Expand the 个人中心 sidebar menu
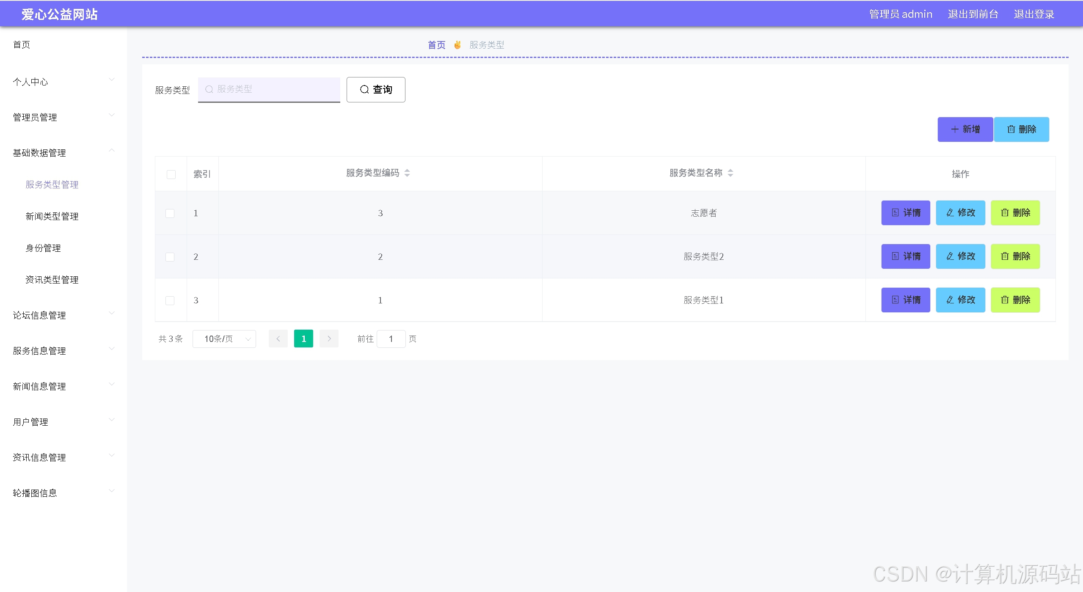The width and height of the screenshot is (1083, 592). 63,82
